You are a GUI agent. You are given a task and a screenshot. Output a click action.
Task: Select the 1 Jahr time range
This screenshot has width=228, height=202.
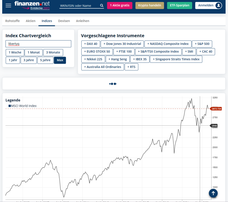(13, 60)
